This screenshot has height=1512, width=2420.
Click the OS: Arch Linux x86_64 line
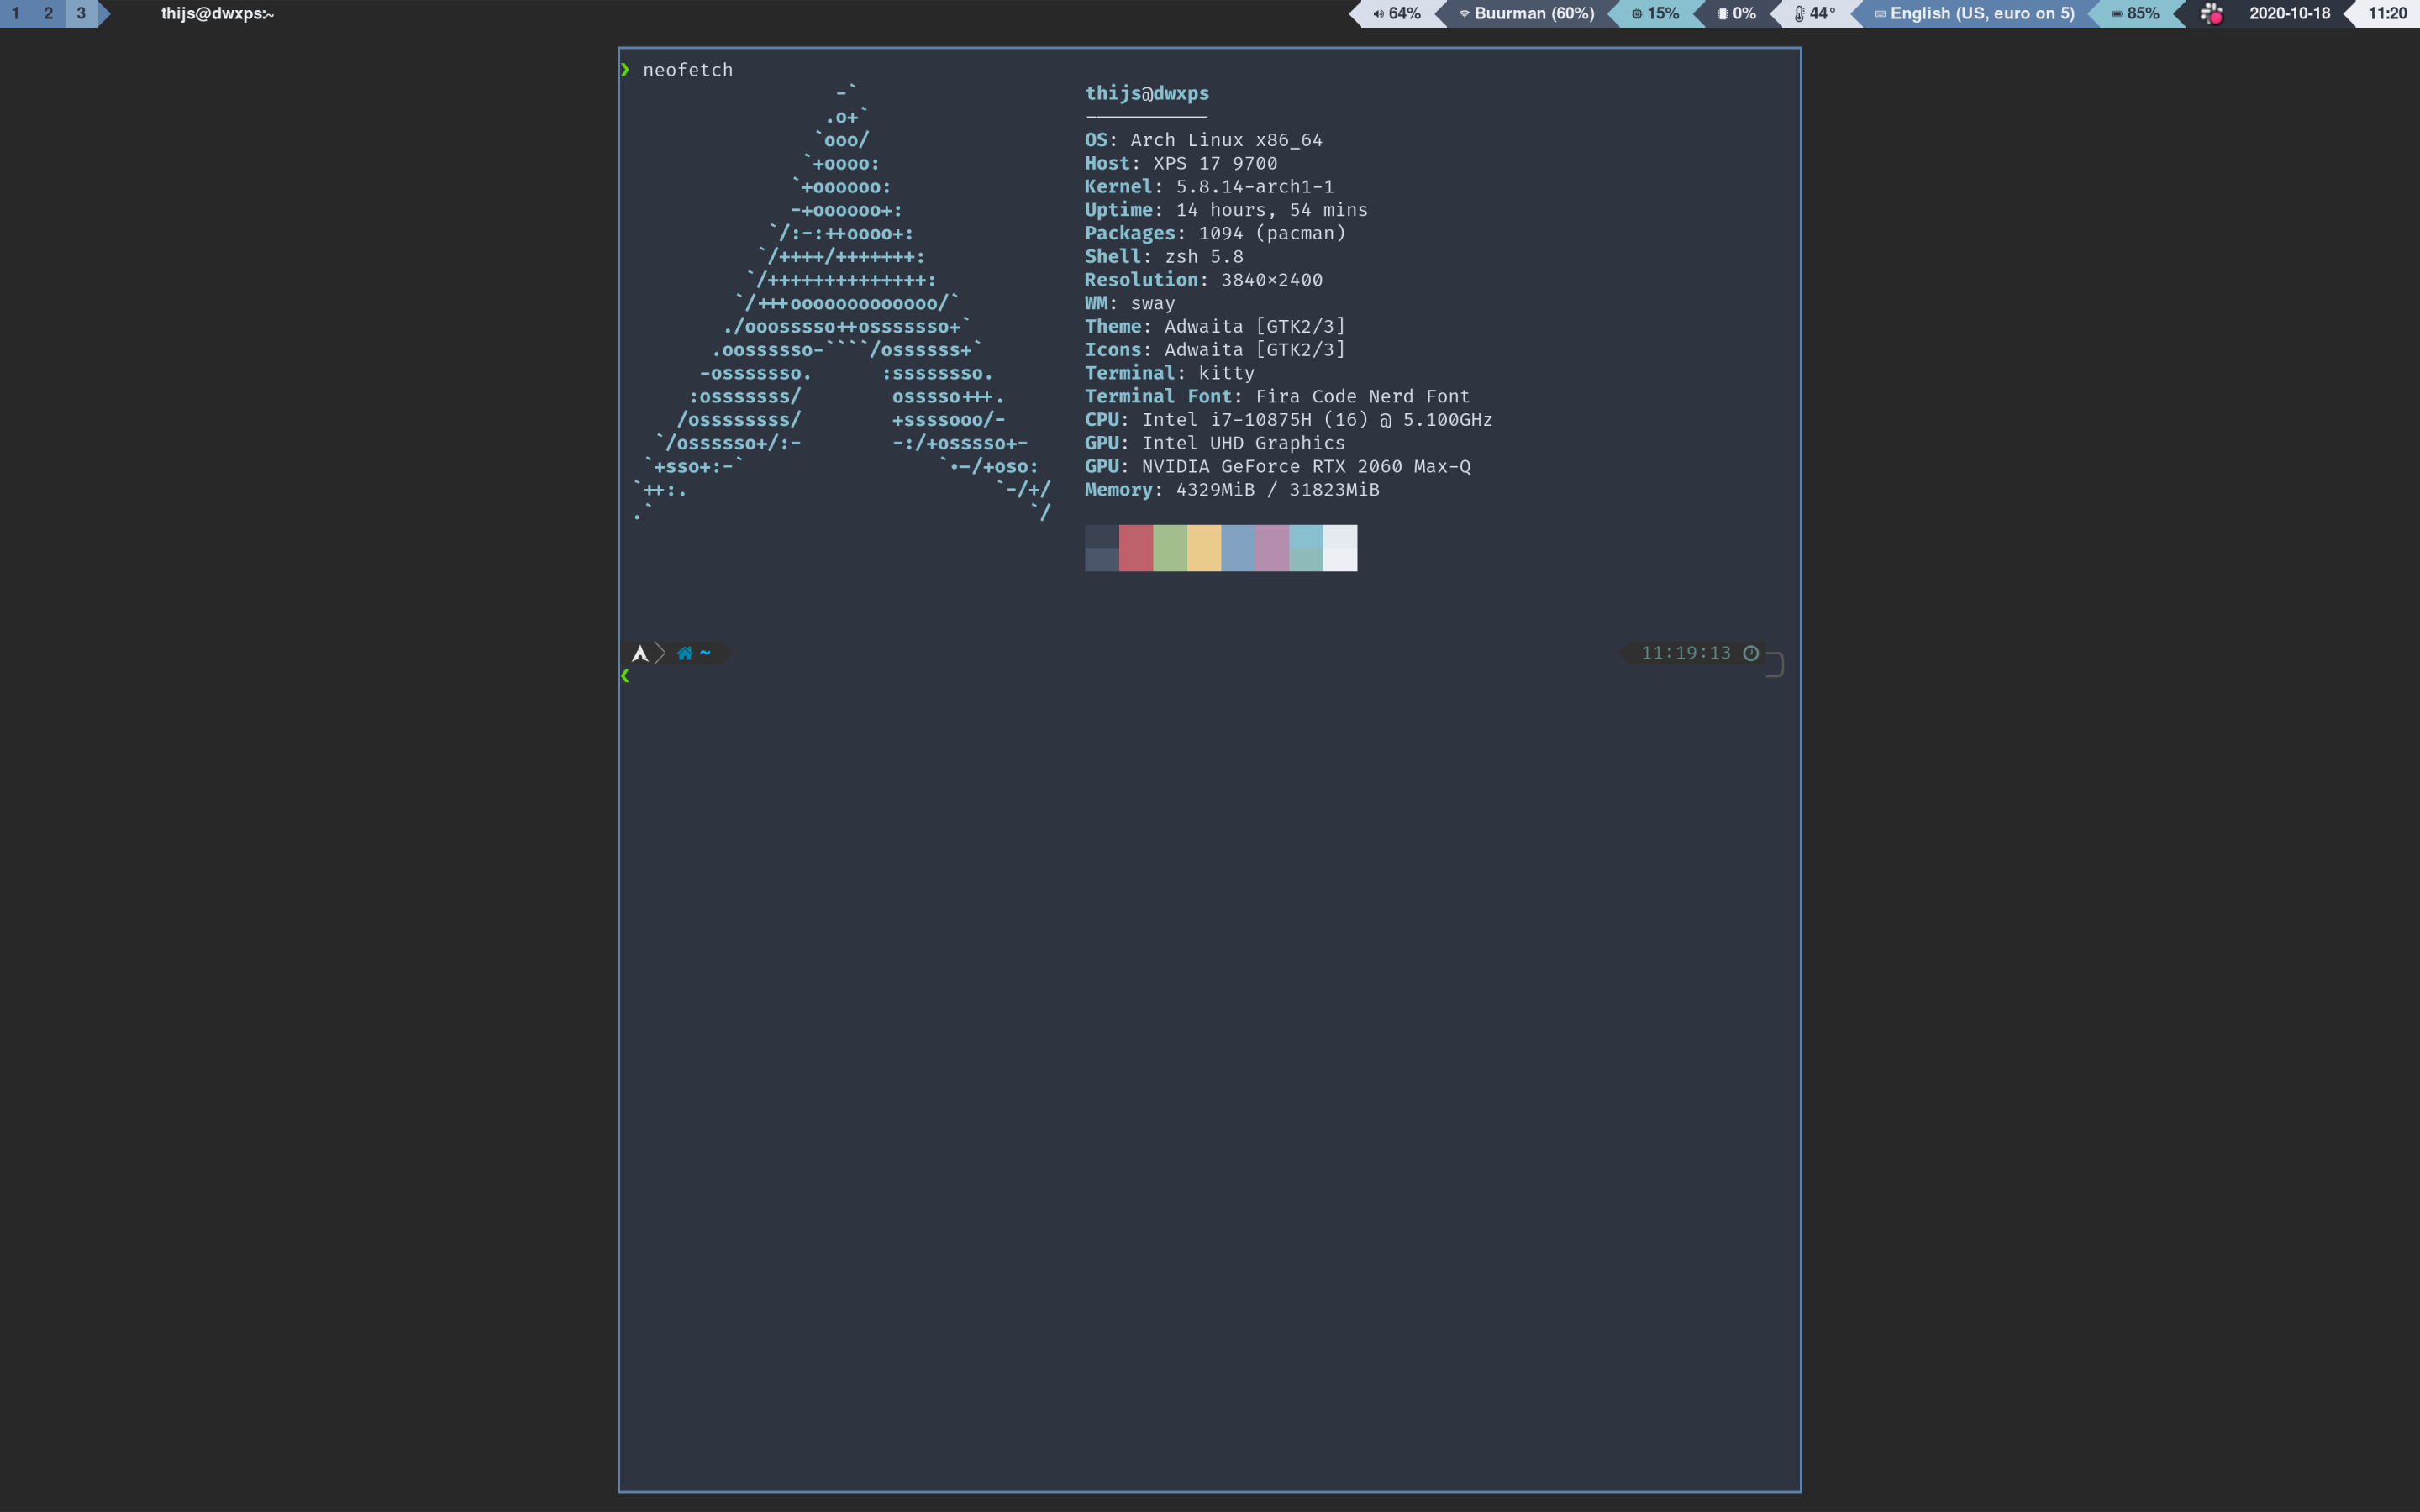(x=1203, y=140)
